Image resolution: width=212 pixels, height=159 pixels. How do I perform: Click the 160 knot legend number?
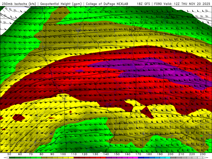pyautogui.click(x=127, y=154)
